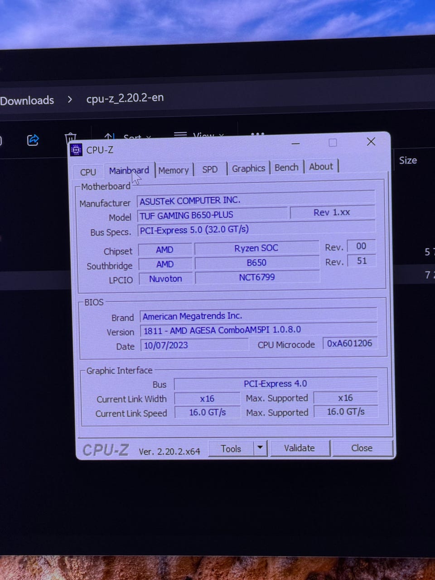Click the Size column header in Explorer

[x=408, y=160]
